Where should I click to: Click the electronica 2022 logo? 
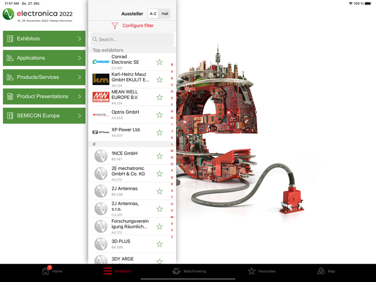(38, 15)
